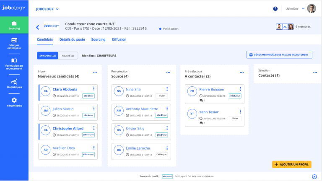
Task: Open Formation au recrutement section
Action: (14, 64)
